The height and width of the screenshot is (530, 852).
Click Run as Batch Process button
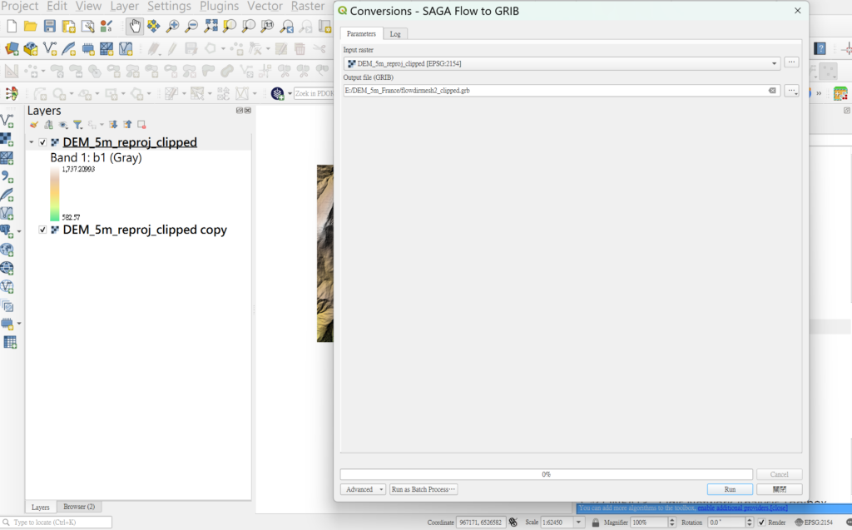[x=424, y=489]
